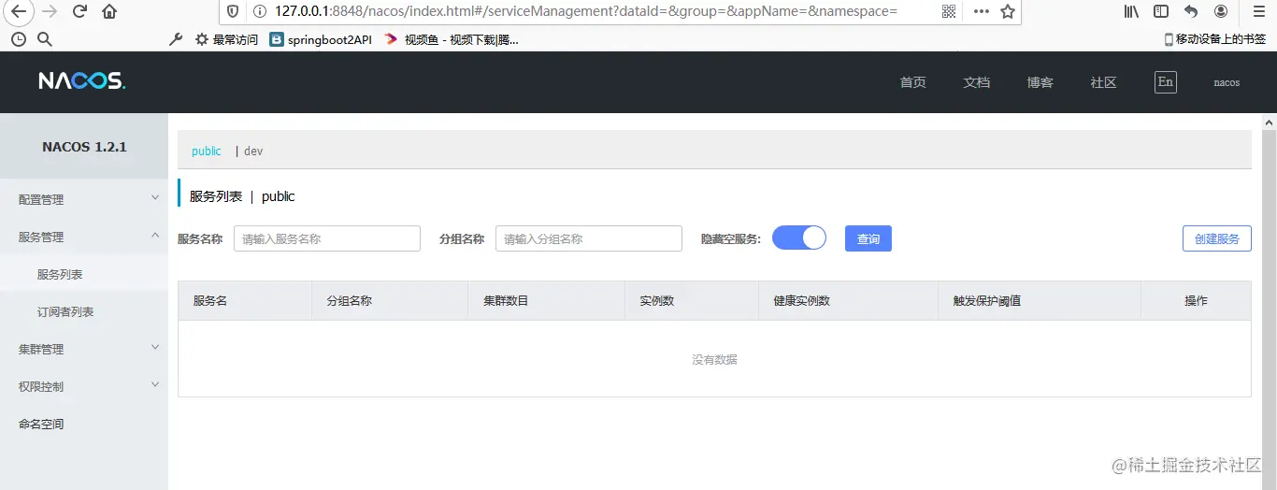Click the browser address bar URL

tap(586, 11)
